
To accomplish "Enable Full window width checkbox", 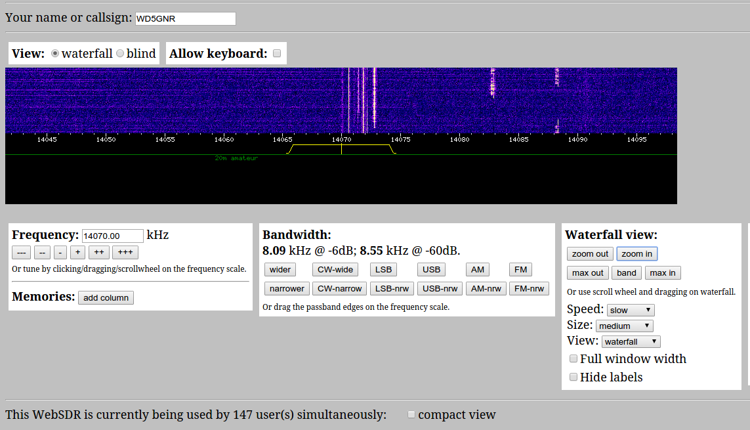I will [x=573, y=359].
